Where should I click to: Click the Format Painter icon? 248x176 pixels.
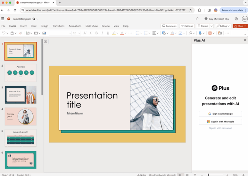[21, 33]
